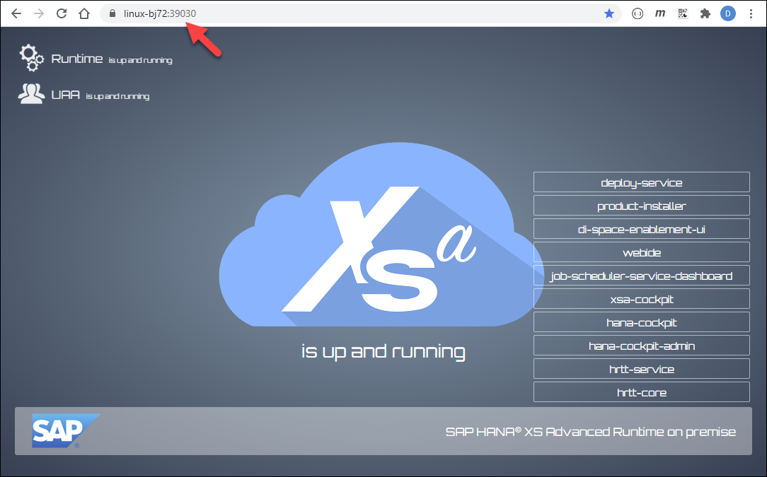767x477 pixels.
Task: Click the 'is up and running' text under cloud
Action: coord(383,351)
